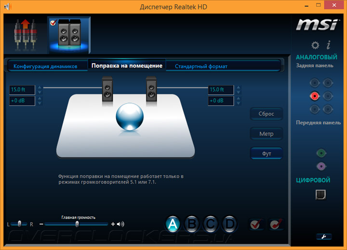Increase the left speaker distance 15.0 ft
This screenshot has width=347, height=250.
(x=40, y=87)
